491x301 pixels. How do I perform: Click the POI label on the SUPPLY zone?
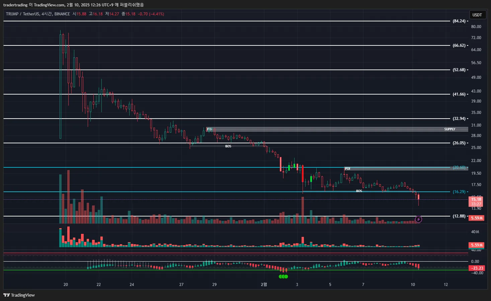(210, 129)
